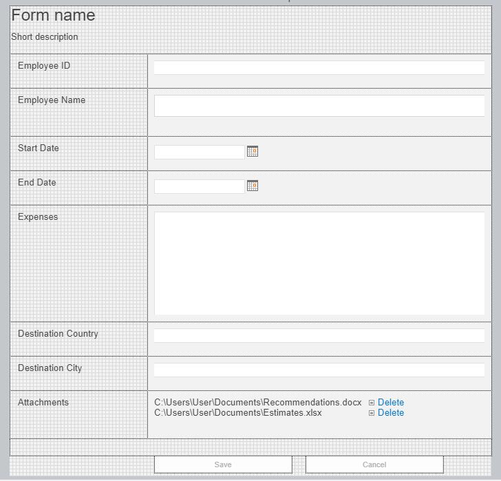This screenshot has width=501, height=481.
Task: Click the icon beside Recommendations.docx Delete link
Action: point(372,403)
